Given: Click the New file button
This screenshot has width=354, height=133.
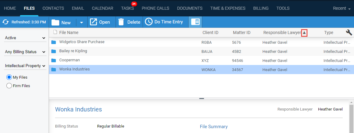Looking at the screenshot, I should (61, 22).
